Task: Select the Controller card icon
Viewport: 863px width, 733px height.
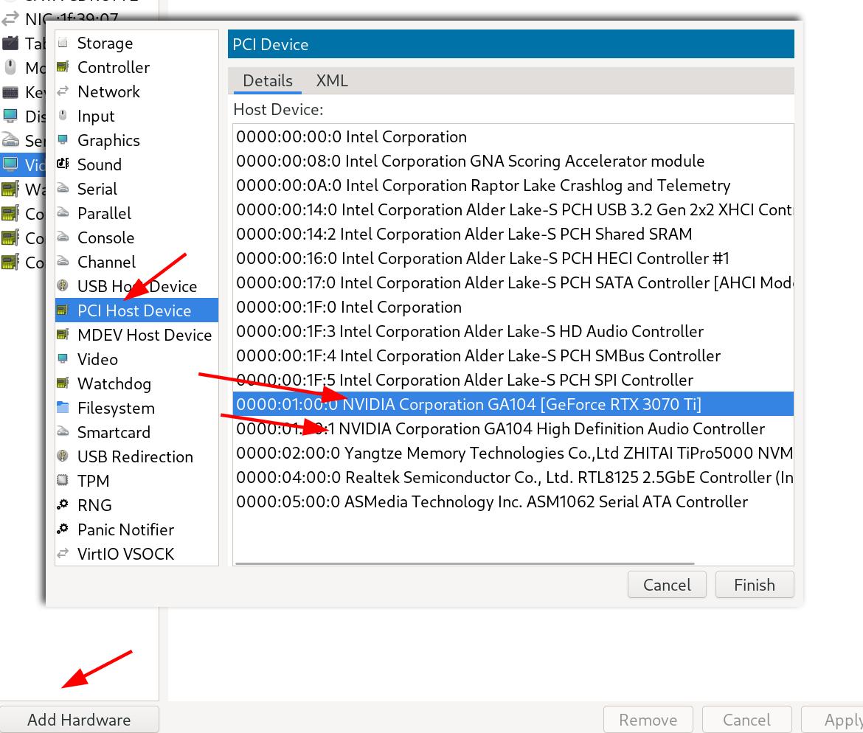Action: [x=63, y=67]
